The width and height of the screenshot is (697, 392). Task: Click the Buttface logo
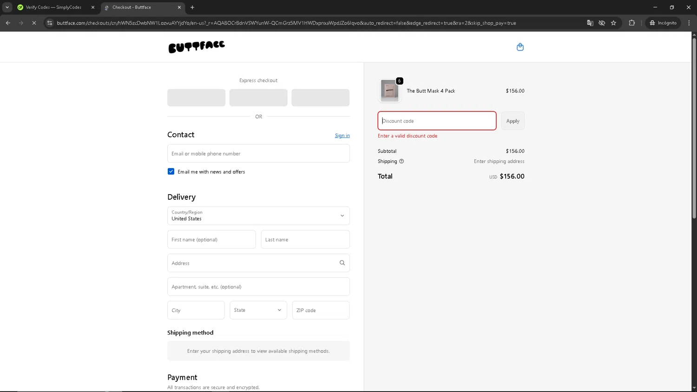pyautogui.click(x=197, y=46)
